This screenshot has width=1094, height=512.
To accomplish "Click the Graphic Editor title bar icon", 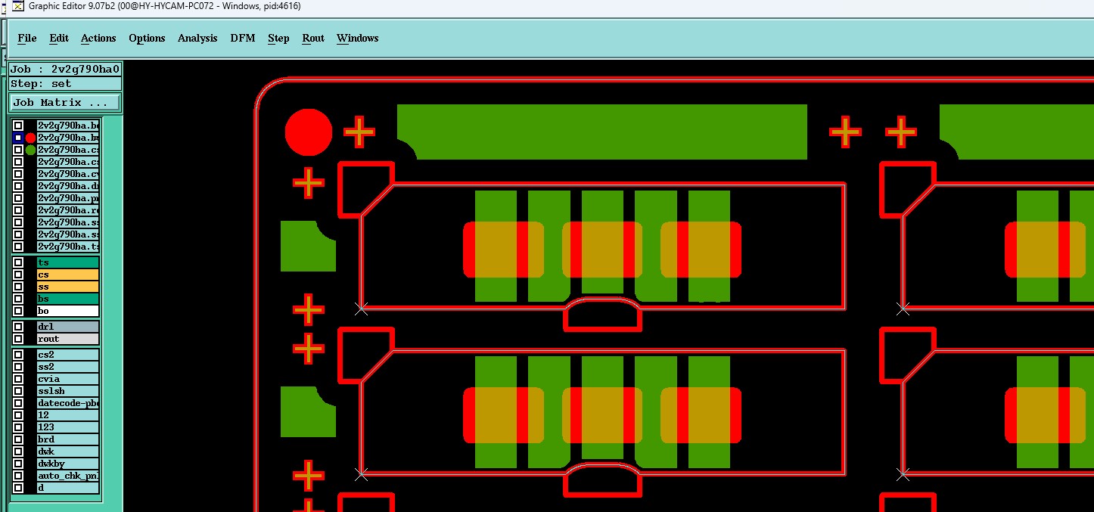I will point(20,6).
